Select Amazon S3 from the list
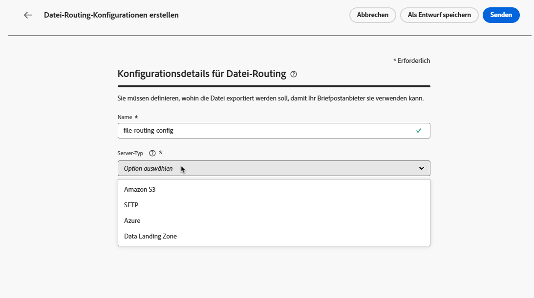 tap(274, 189)
